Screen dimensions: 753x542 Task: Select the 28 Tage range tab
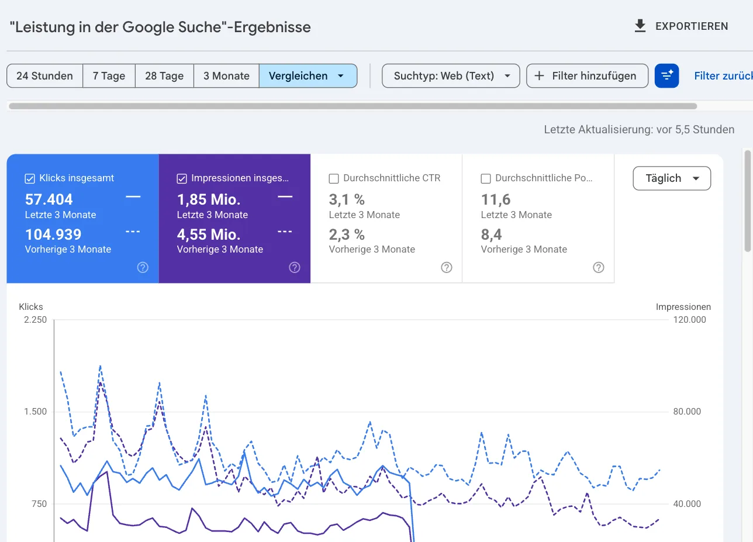[x=164, y=76]
